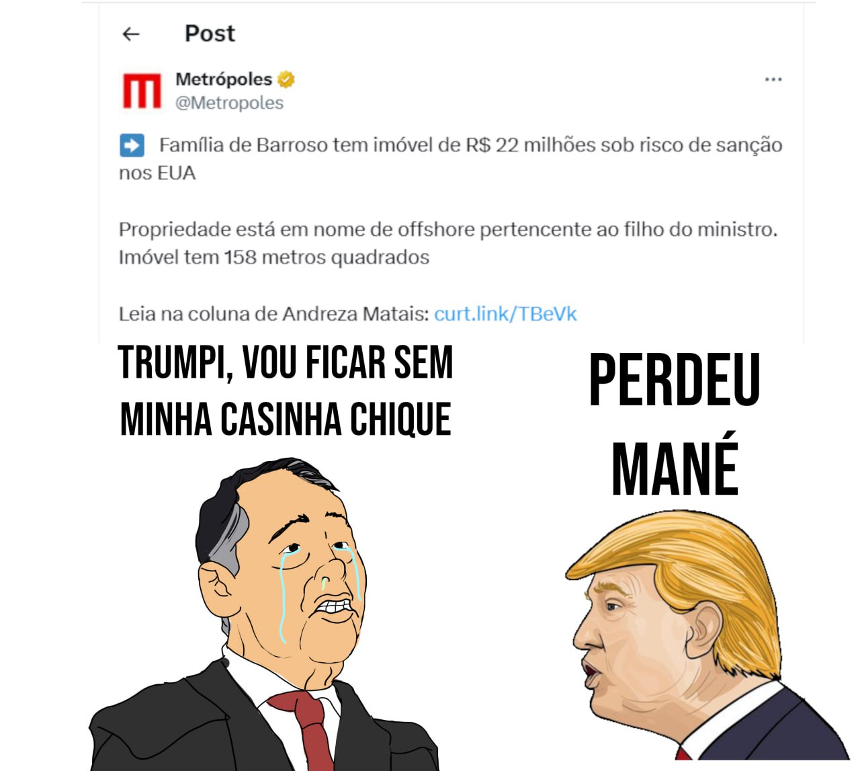Click the paragraph starting with Propriedade
The height and width of the screenshot is (771, 860).
coord(448,243)
